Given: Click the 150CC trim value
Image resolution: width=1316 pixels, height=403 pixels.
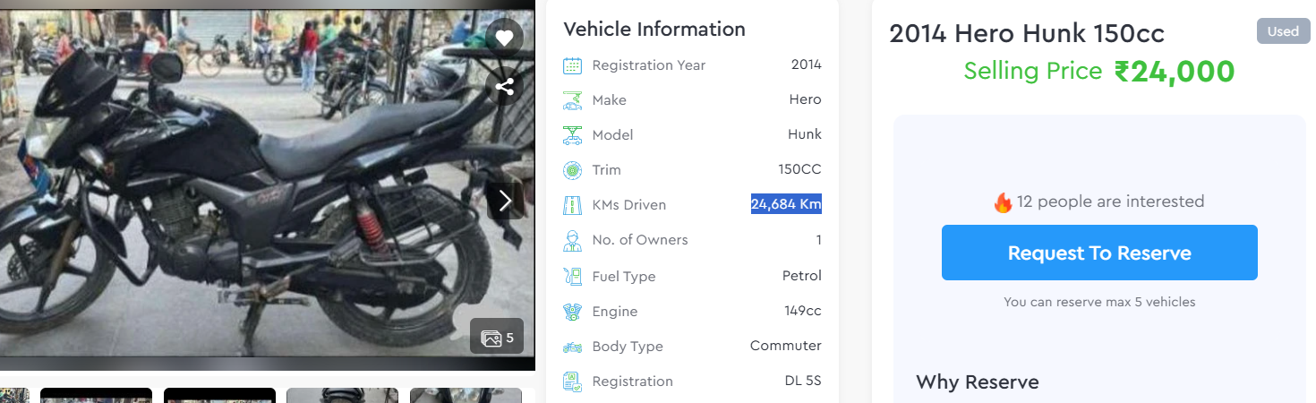Looking at the screenshot, I should tap(799, 169).
